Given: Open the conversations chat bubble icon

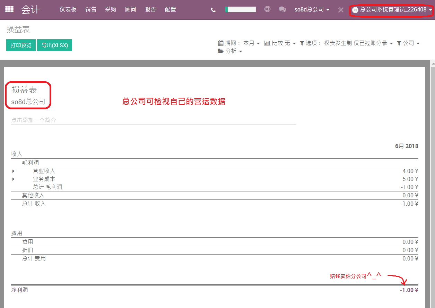Looking at the screenshot, I should click(282, 10).
